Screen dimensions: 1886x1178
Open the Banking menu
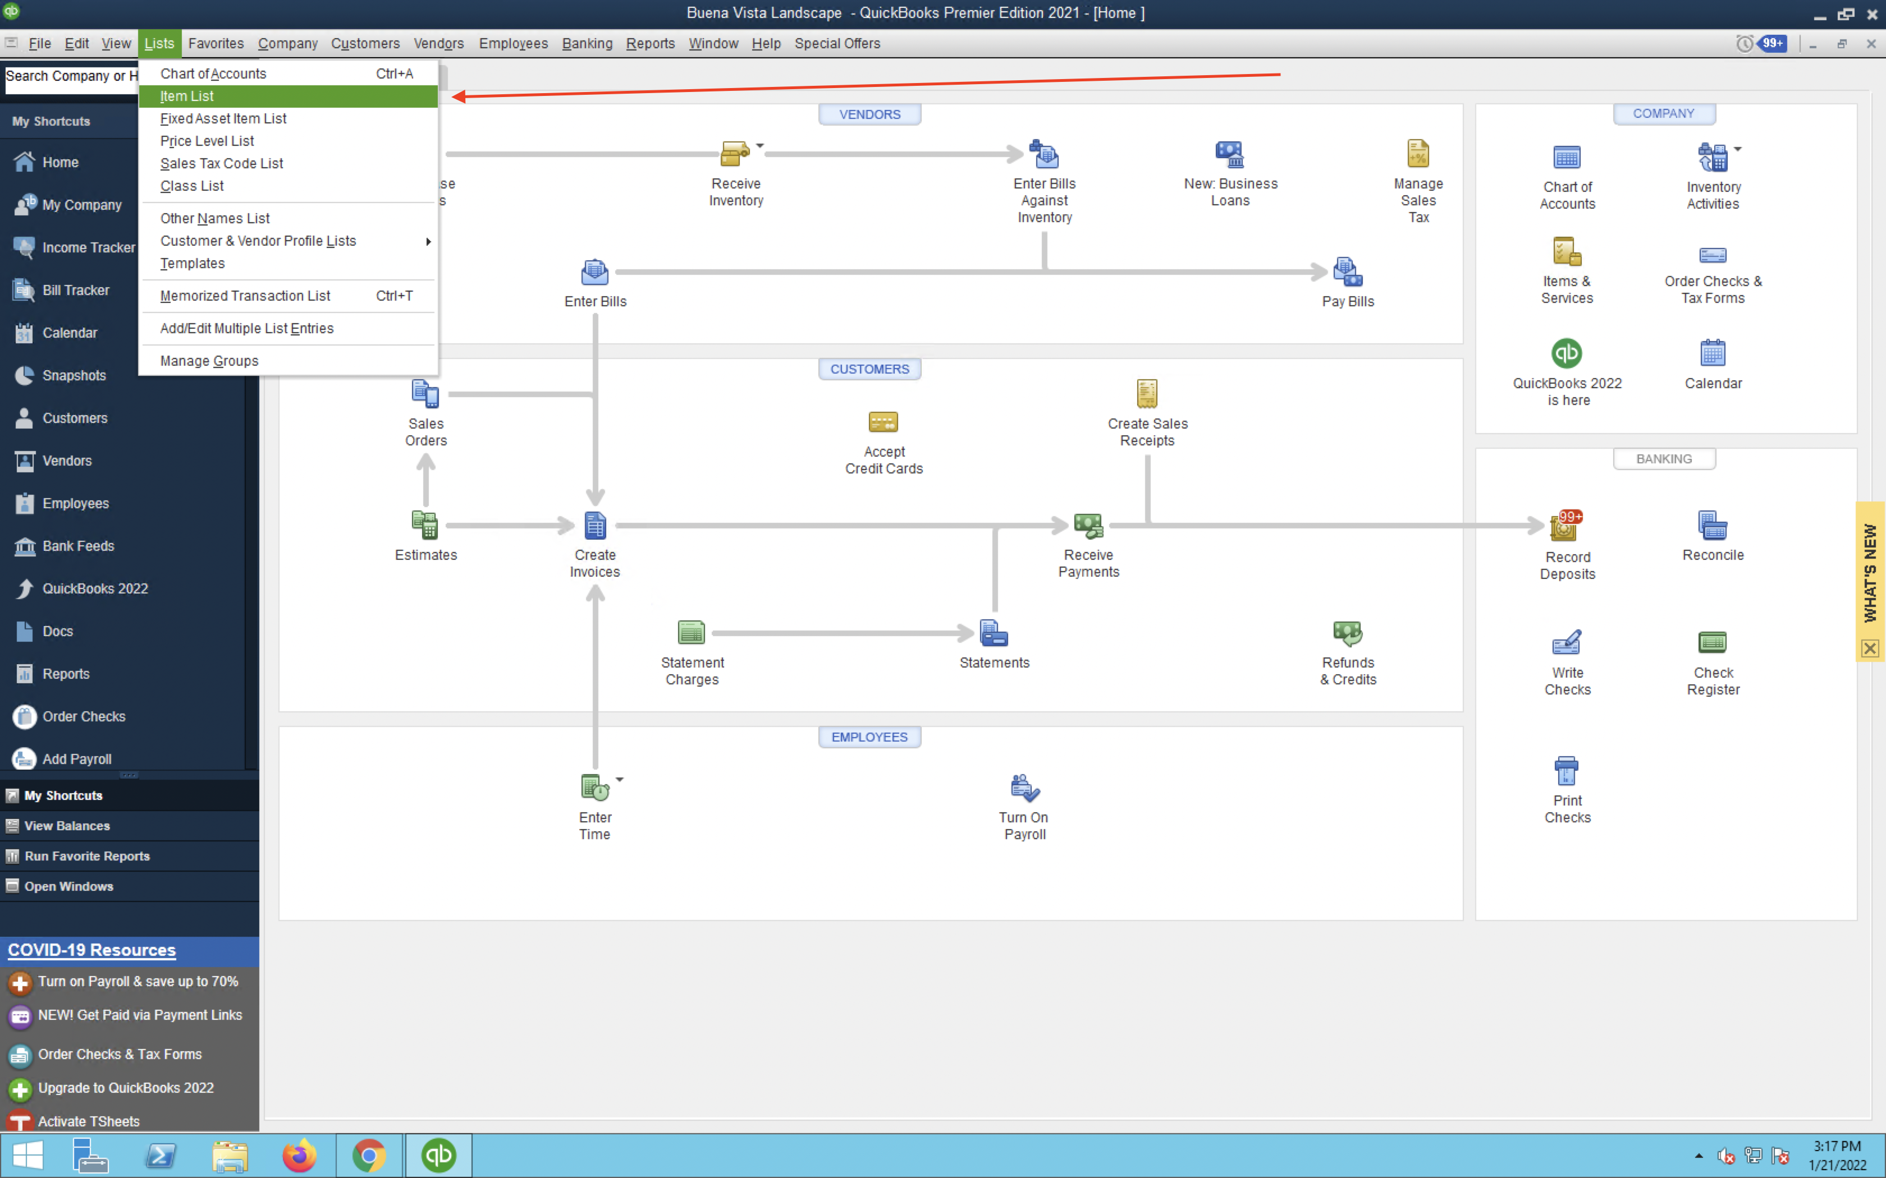(587, 44)
